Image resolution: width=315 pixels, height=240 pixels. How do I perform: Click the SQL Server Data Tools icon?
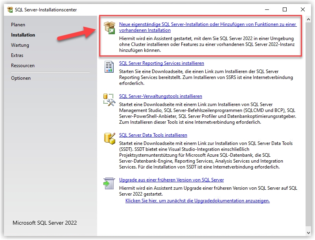109,138
